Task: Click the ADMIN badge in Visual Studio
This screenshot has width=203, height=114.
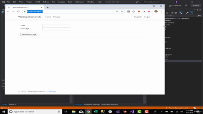Action: coord(196,5)
